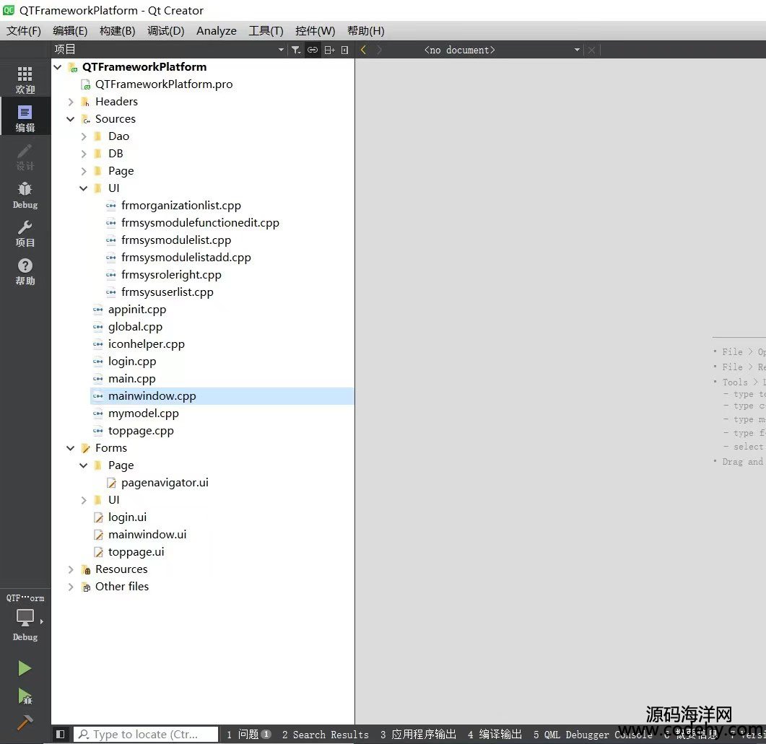Image resolution: width=766 pixels, height=744 pixels.
Task: Go back in editor history
Action: coord(363,50)
